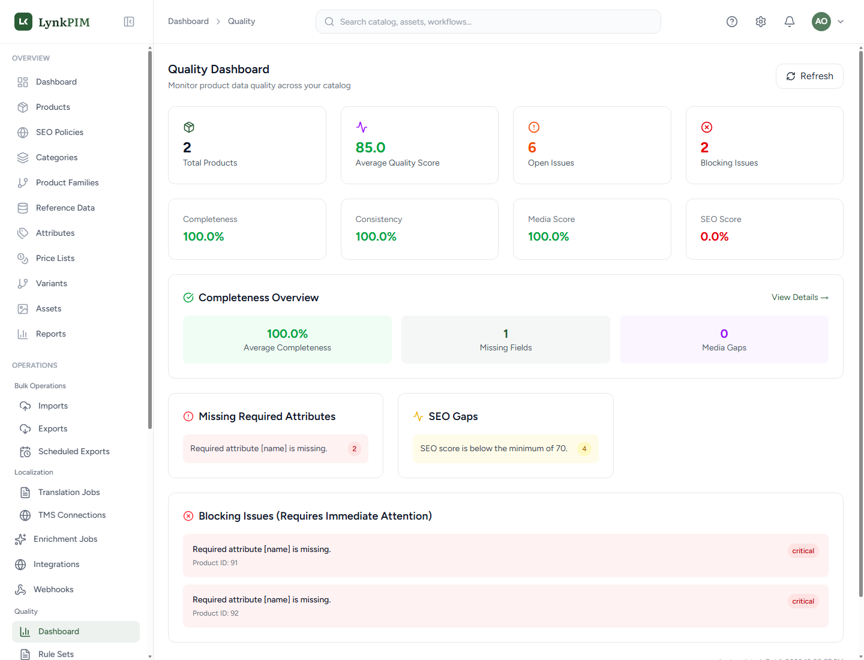Click the Open Issues stat card
This screenshot has width=864, height=660.
tap(592, 145)
